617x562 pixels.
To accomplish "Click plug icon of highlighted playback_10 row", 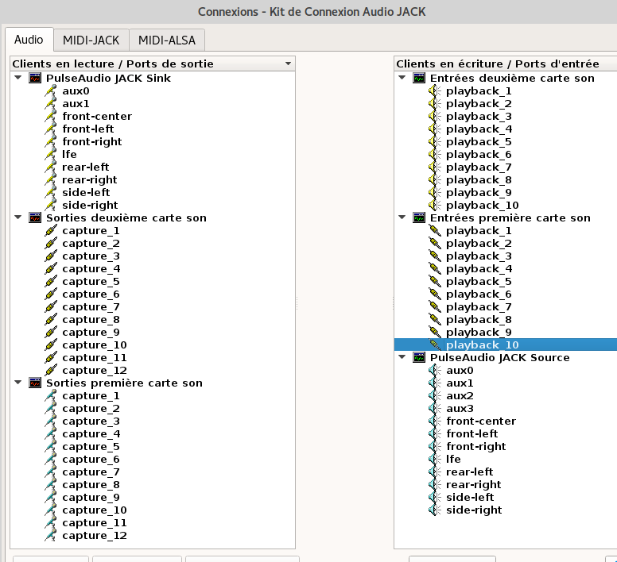I will [435, 345].
